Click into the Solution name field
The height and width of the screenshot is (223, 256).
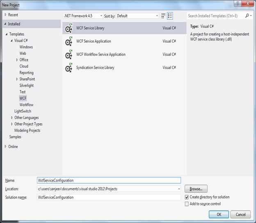[x=109, y=197]
